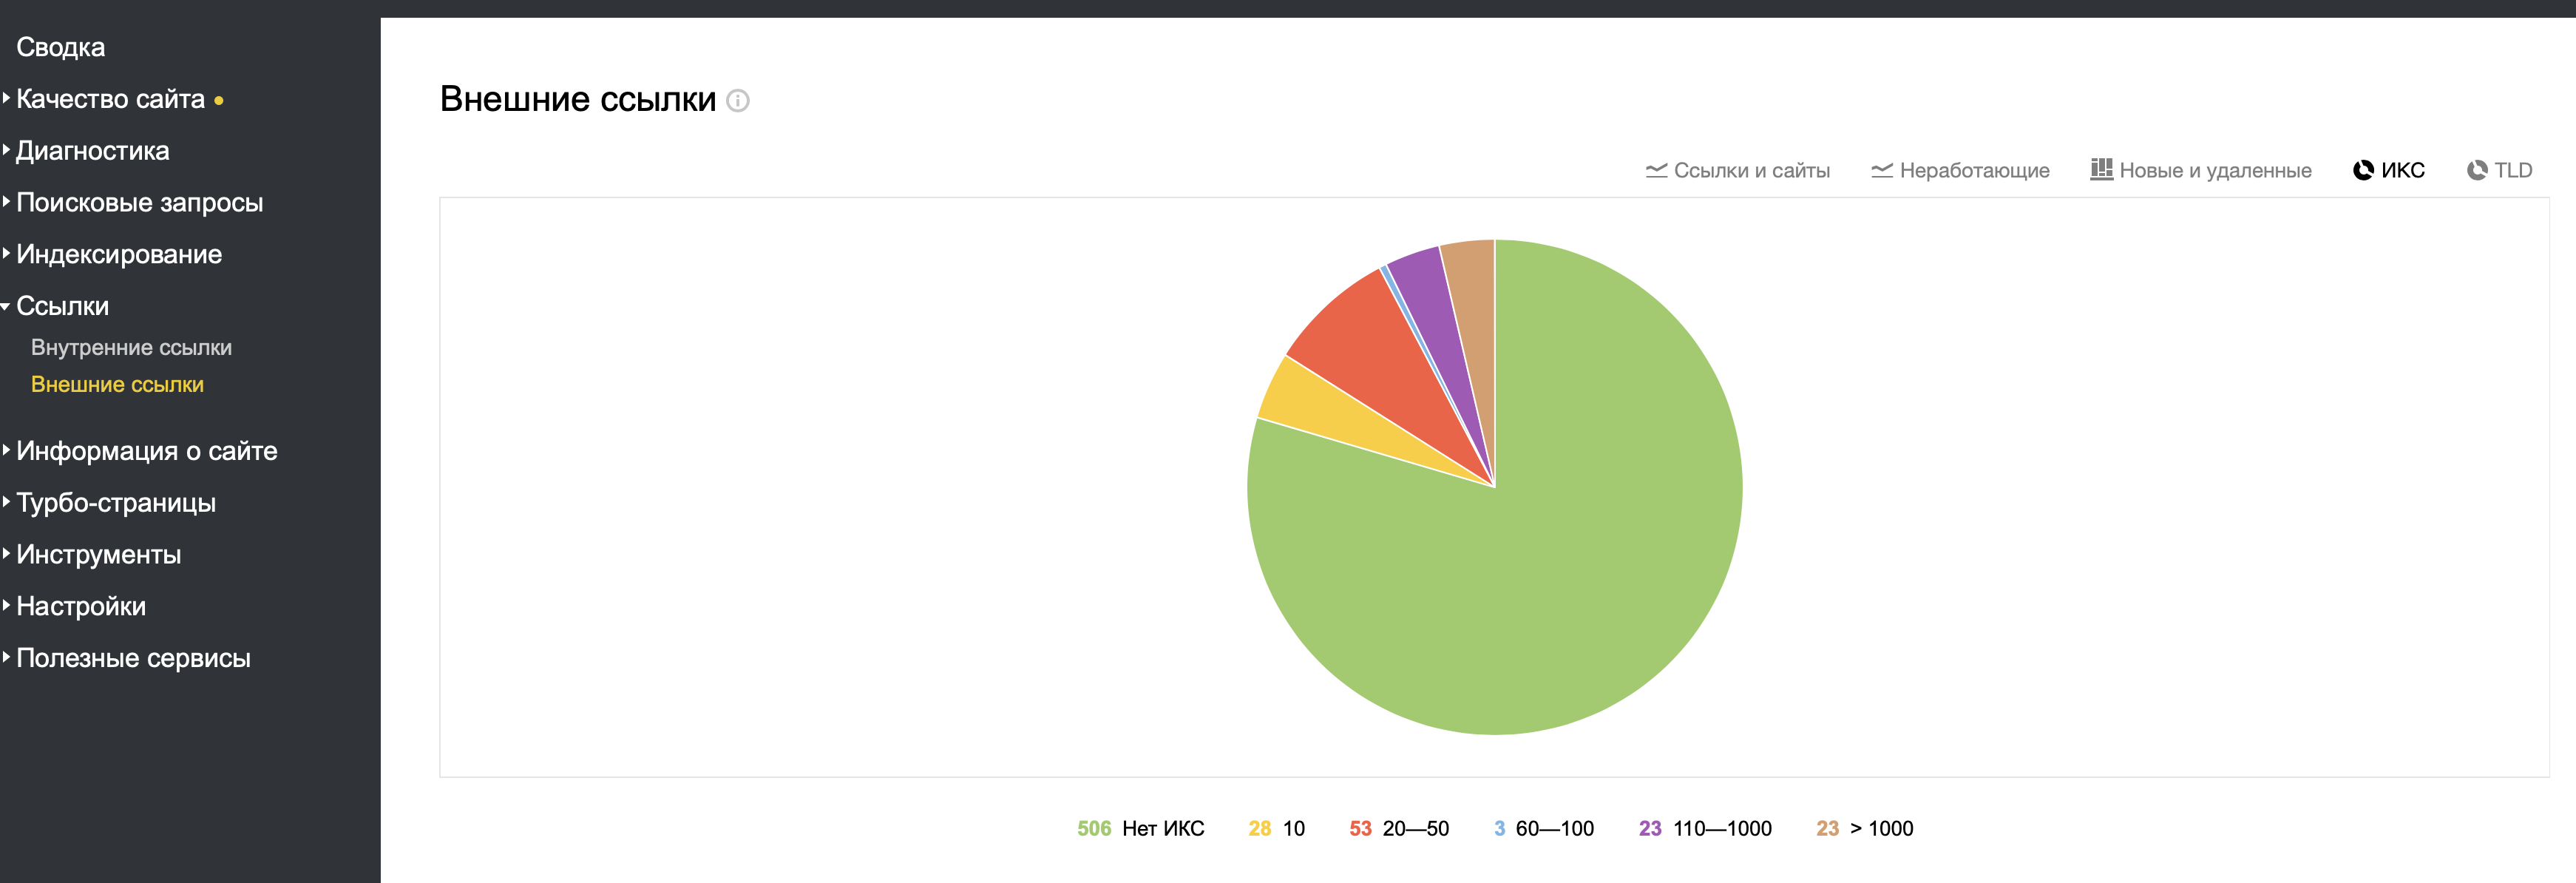Click the yellow notification dot near Качество сайта
Viewport: 2576px width, 883px height.
(219, 101)
